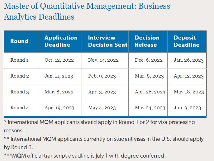Click the Interview Decision Sent header
214x161 pixels.
pos(108,41)
